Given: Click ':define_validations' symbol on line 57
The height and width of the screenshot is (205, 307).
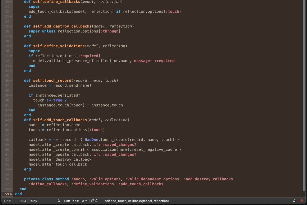Looking at the screenshot, I should tap(93, 184).
